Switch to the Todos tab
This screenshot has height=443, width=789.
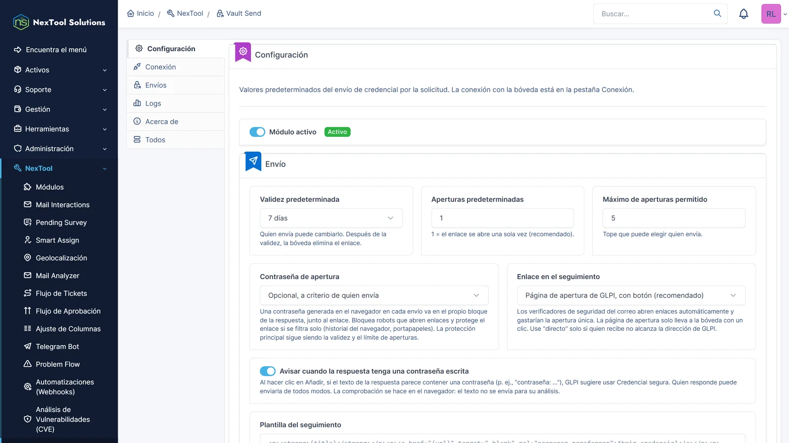click(176, 140)
